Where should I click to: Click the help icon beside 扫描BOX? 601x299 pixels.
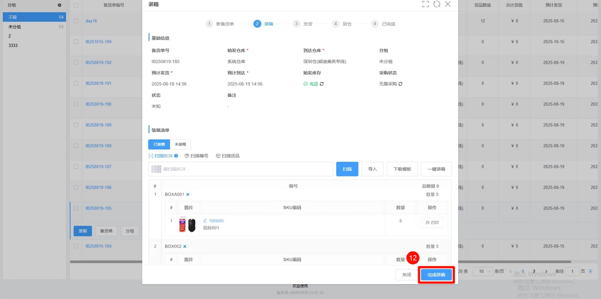176,156
